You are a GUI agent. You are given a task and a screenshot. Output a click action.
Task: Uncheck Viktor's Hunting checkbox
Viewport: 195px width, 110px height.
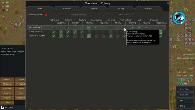[x=89, y=28]
